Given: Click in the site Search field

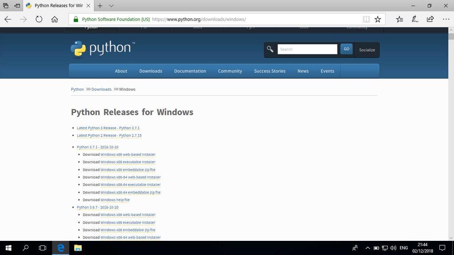Looking at the screenshot, I should click(x=307, y=49).
